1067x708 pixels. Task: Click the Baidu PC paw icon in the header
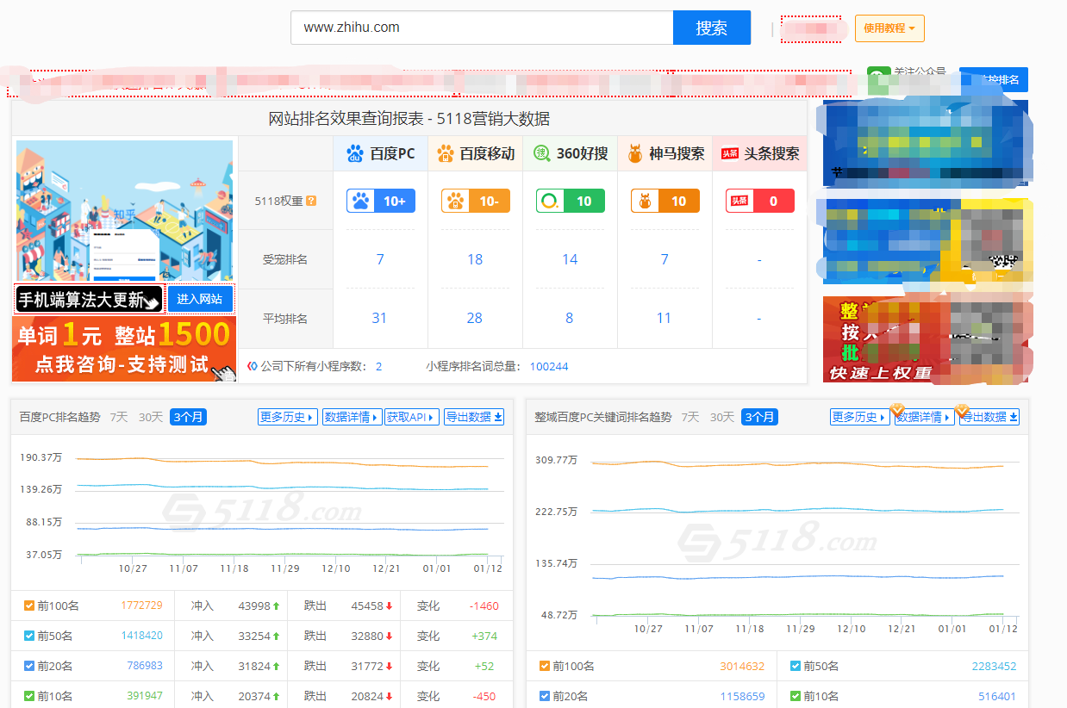[354, 152]
